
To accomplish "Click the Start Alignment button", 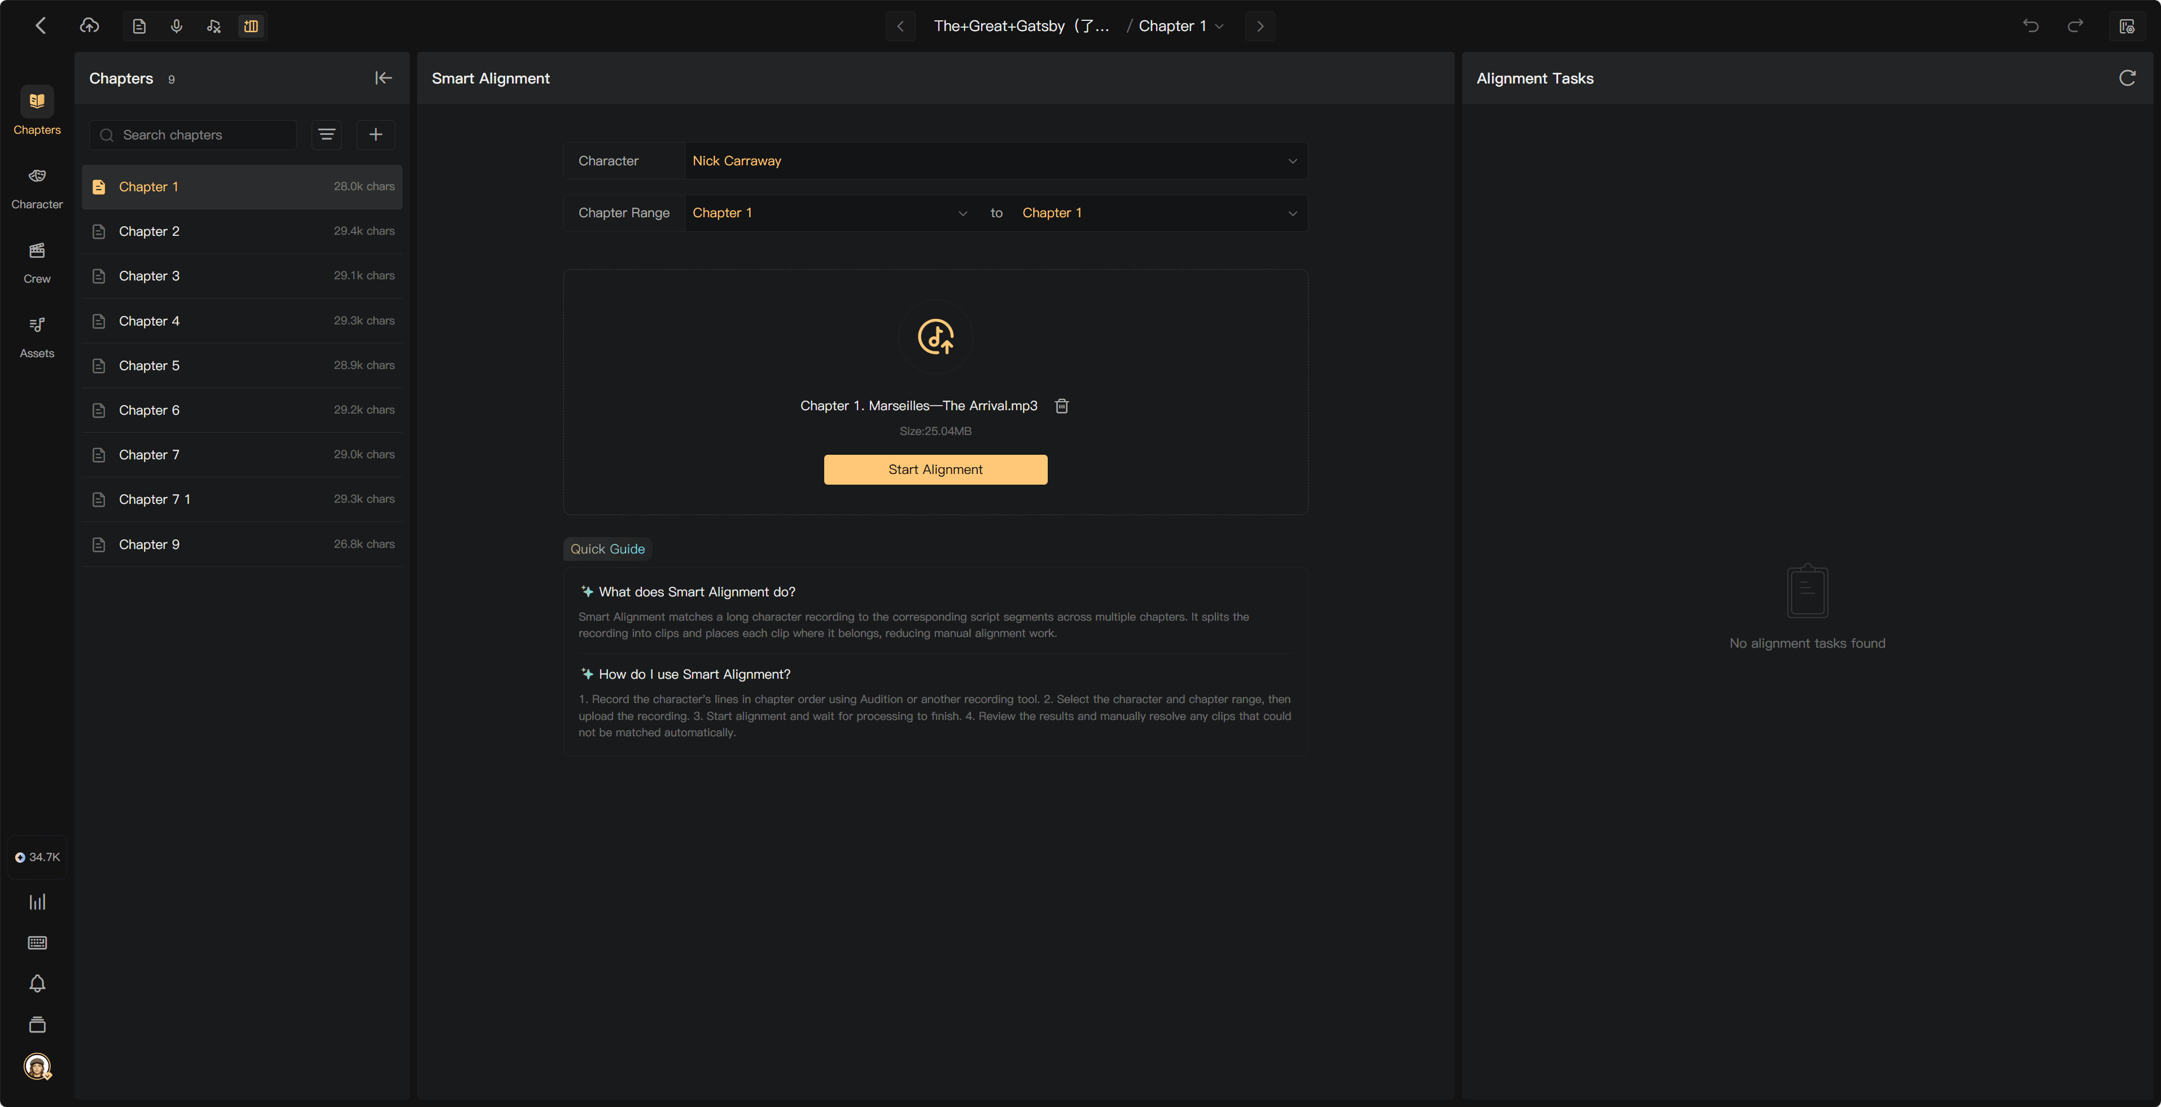I will point(935,469).
